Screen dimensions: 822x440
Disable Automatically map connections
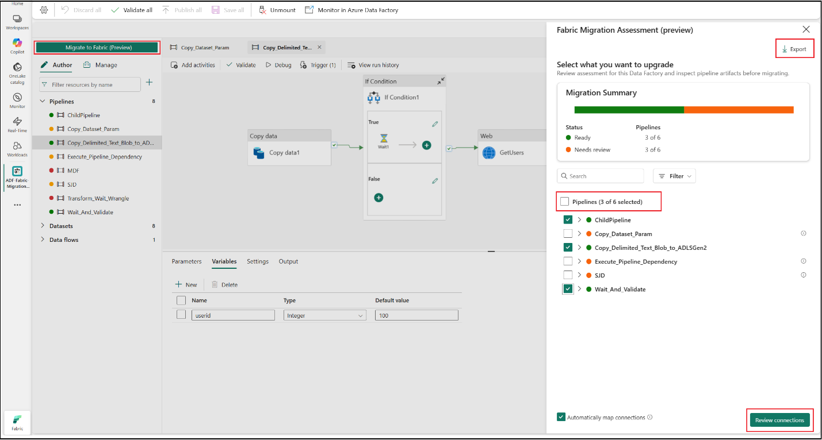pos(561,417)
